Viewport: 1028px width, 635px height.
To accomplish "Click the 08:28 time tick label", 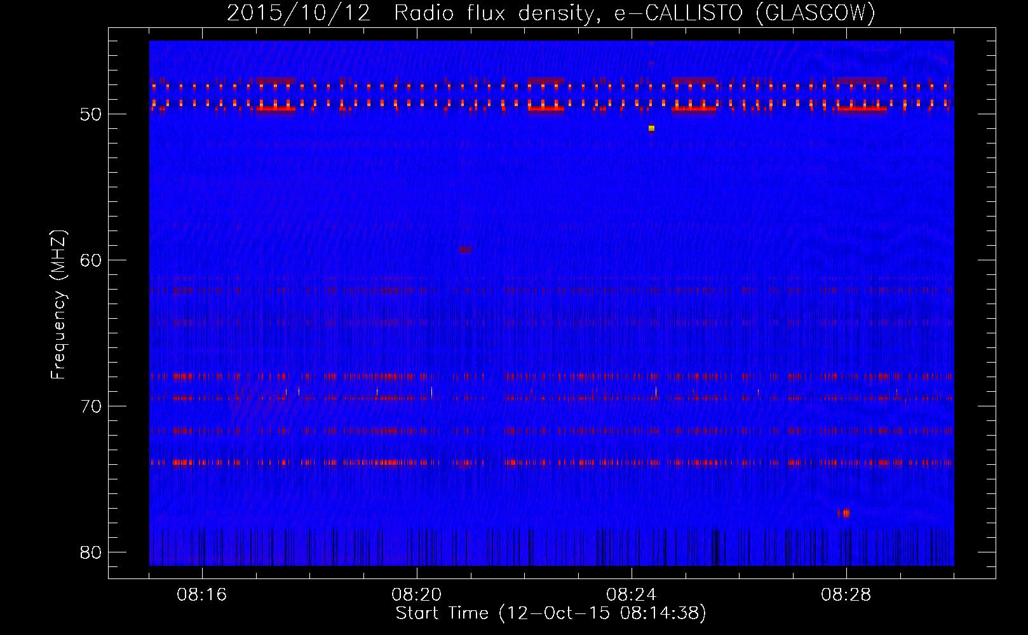I will [x=846, y=595].
